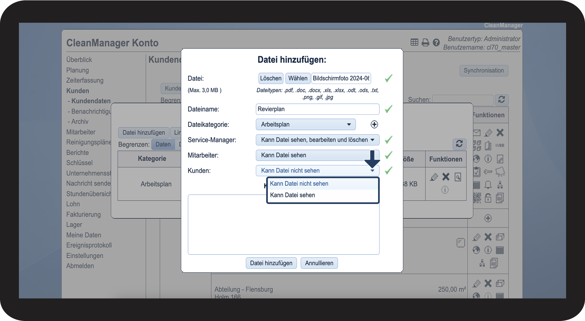Click the file preview magnifier icon
The width and height of the screenshot is (585, 321).
tap(458, 177)
